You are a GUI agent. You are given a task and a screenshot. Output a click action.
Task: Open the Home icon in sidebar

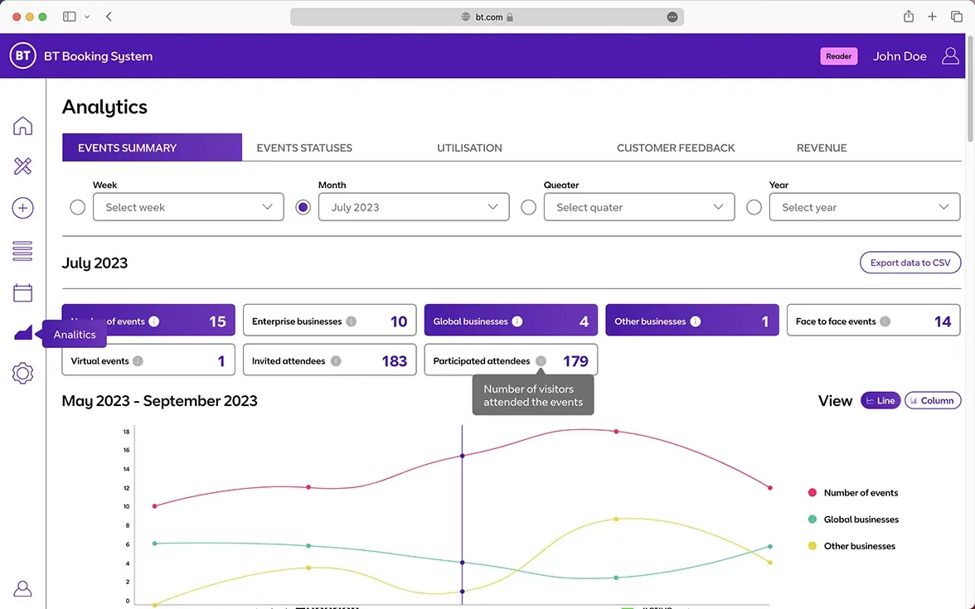(x=22, y=126)
